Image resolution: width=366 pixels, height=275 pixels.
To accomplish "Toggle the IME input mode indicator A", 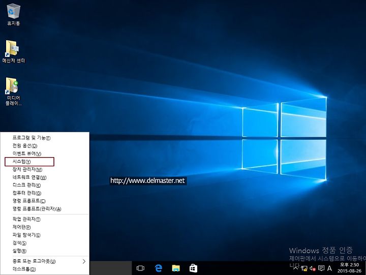I will (x=329, y=268).
